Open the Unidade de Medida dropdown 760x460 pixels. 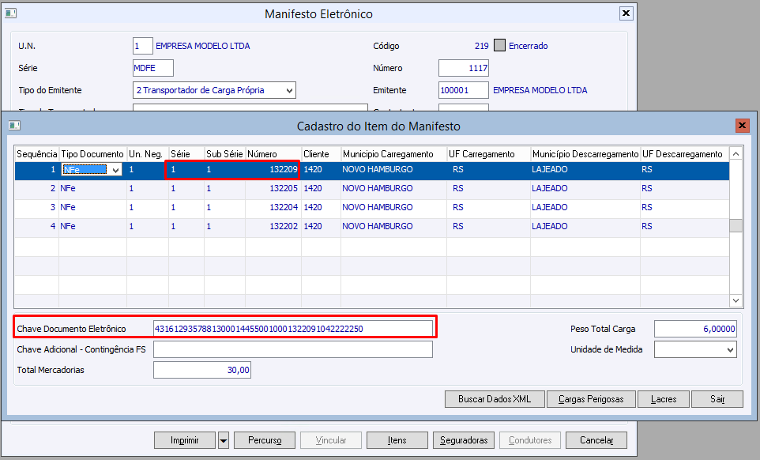point(729,349)
